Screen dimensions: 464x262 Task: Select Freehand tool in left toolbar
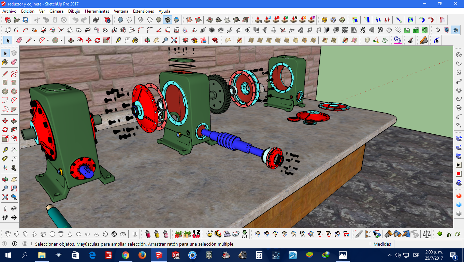click(x=14, y=74)
